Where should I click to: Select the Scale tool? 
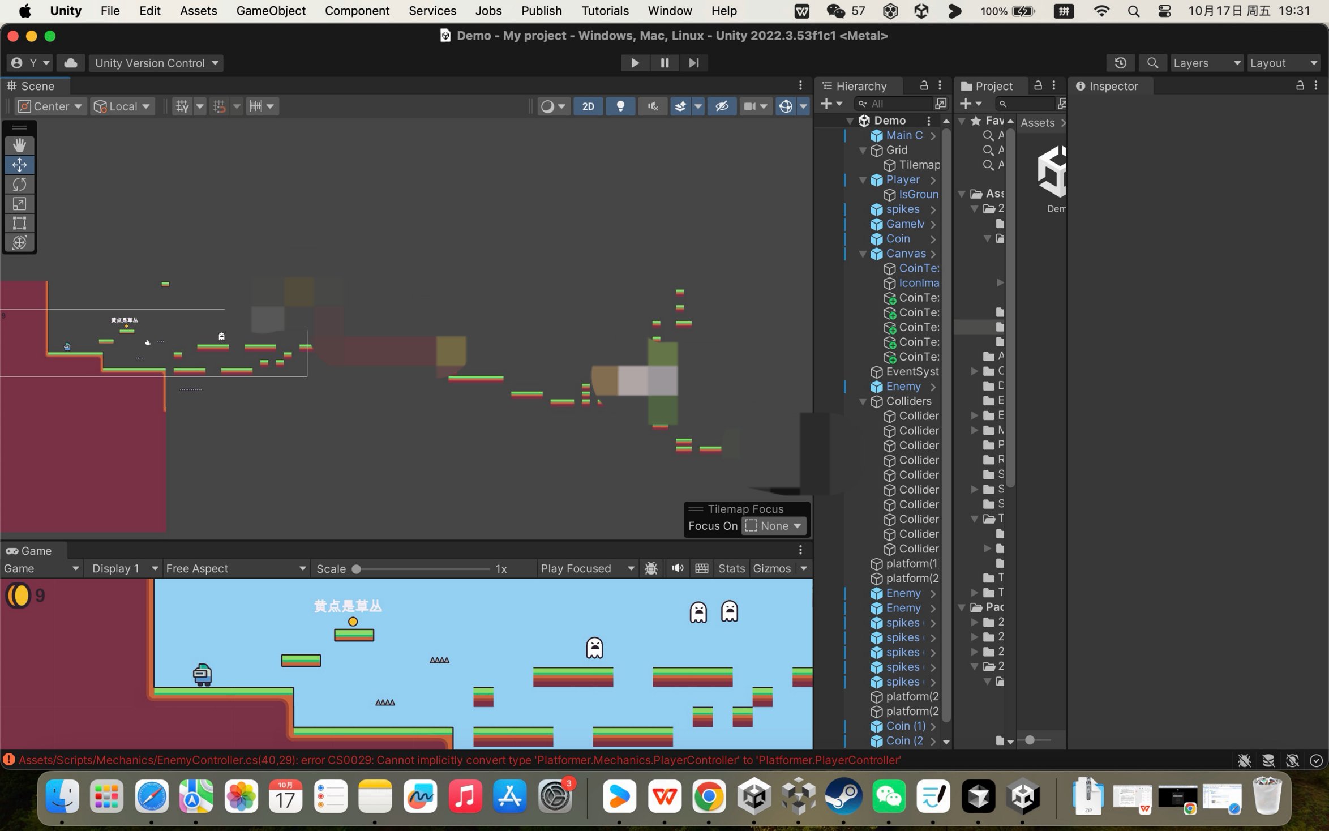(x=19, y=204)
